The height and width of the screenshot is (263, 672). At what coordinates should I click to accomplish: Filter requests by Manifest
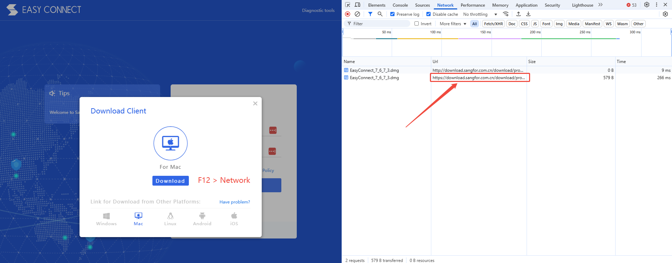coord(592,24)
